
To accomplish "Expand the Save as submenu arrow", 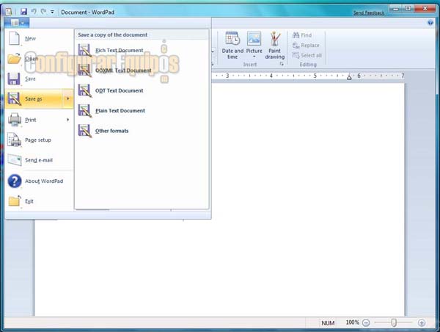I will click(x=67, y=98).
